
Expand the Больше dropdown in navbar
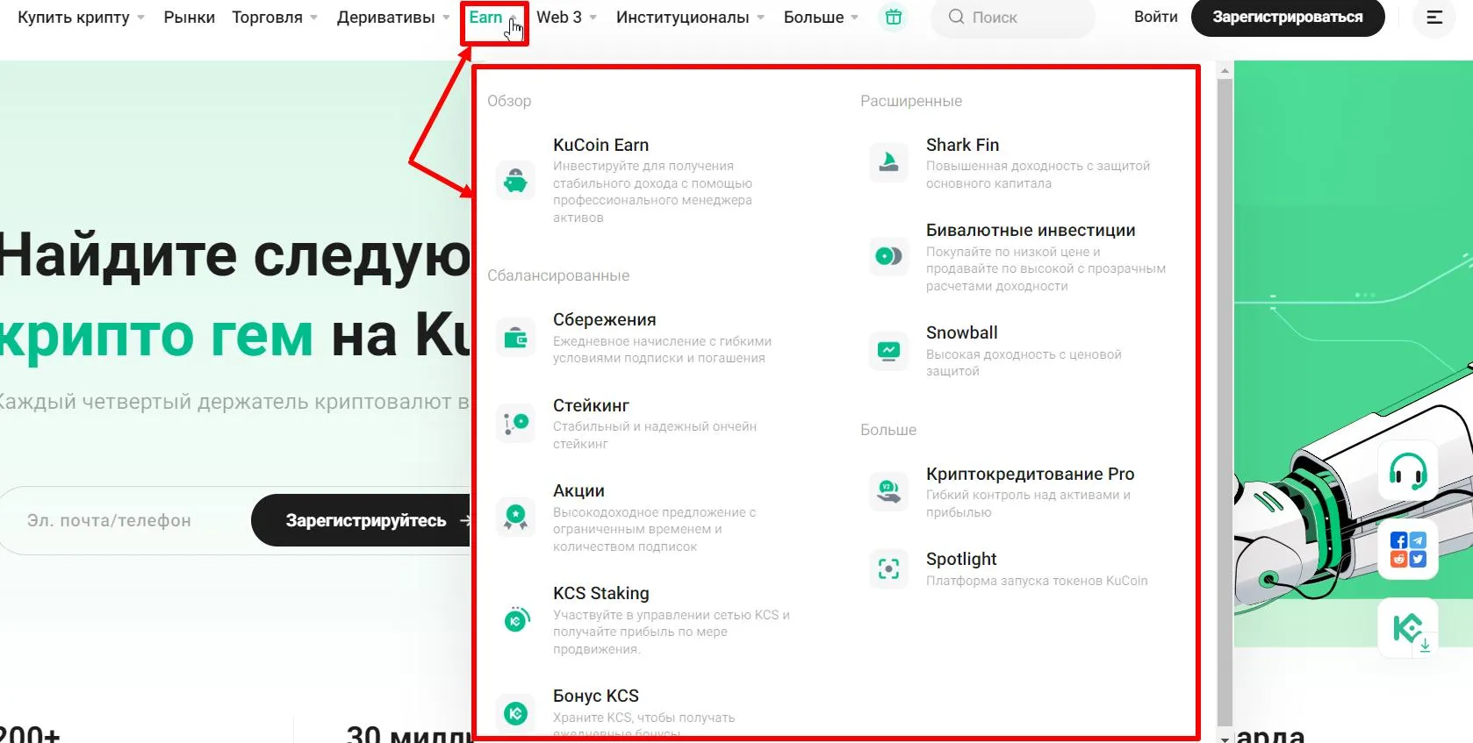(x=821, y=18)
